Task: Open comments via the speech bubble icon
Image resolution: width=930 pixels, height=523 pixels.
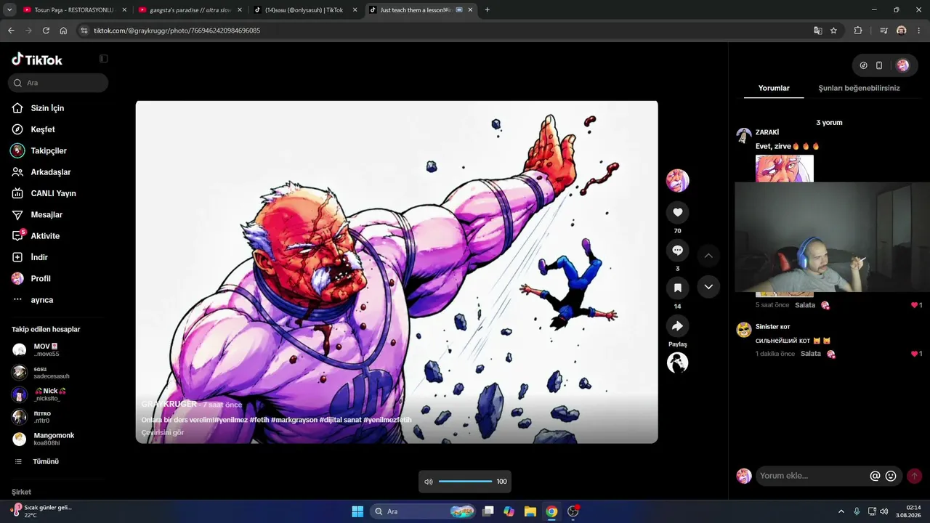Action: click(x=677, y=250)
